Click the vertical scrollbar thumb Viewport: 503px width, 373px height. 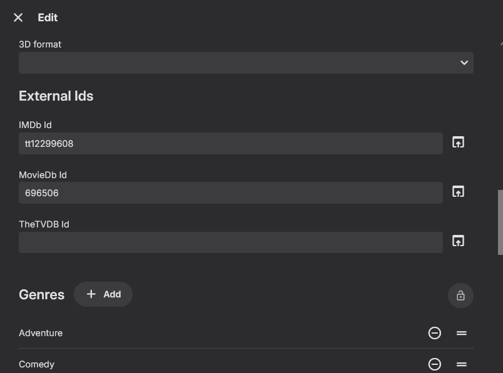pyautogui.click(x=500, y=222)
